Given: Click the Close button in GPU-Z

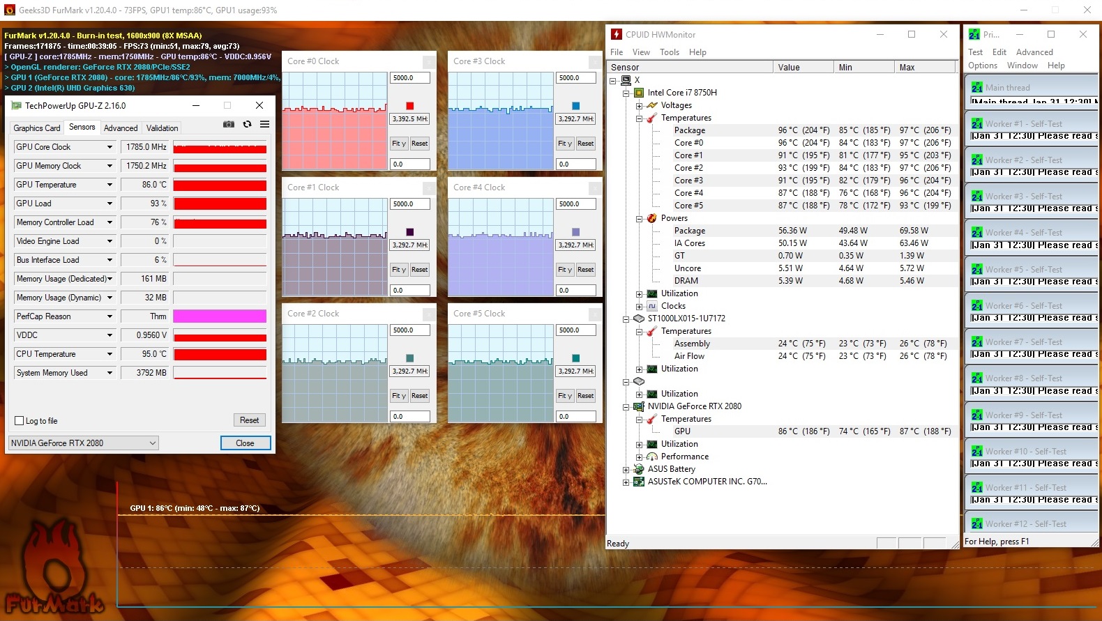Looking at the screenshot, I should click(245, 443).
